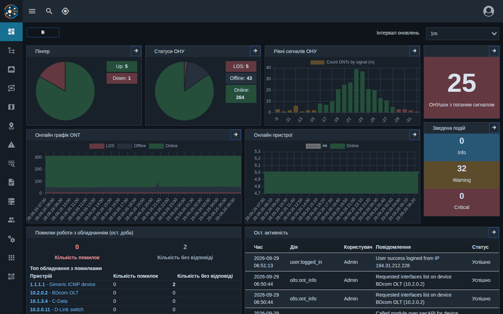Open the Зведена подій panel arrow

point(494,128)
